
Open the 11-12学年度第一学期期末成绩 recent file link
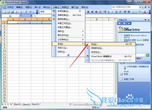coord(136,68)
